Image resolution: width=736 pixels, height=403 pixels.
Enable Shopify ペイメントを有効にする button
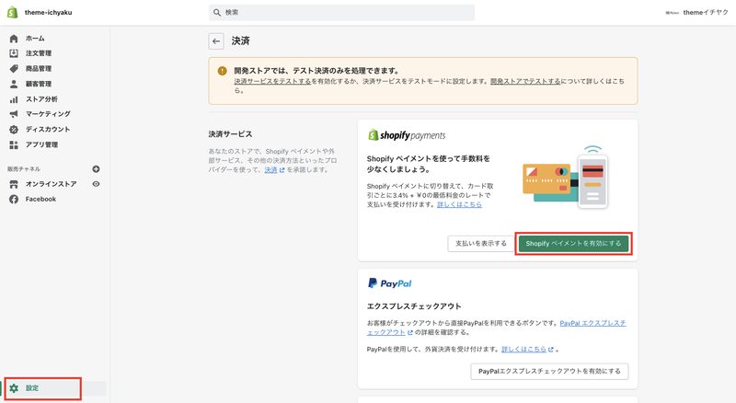pos(573,244)
